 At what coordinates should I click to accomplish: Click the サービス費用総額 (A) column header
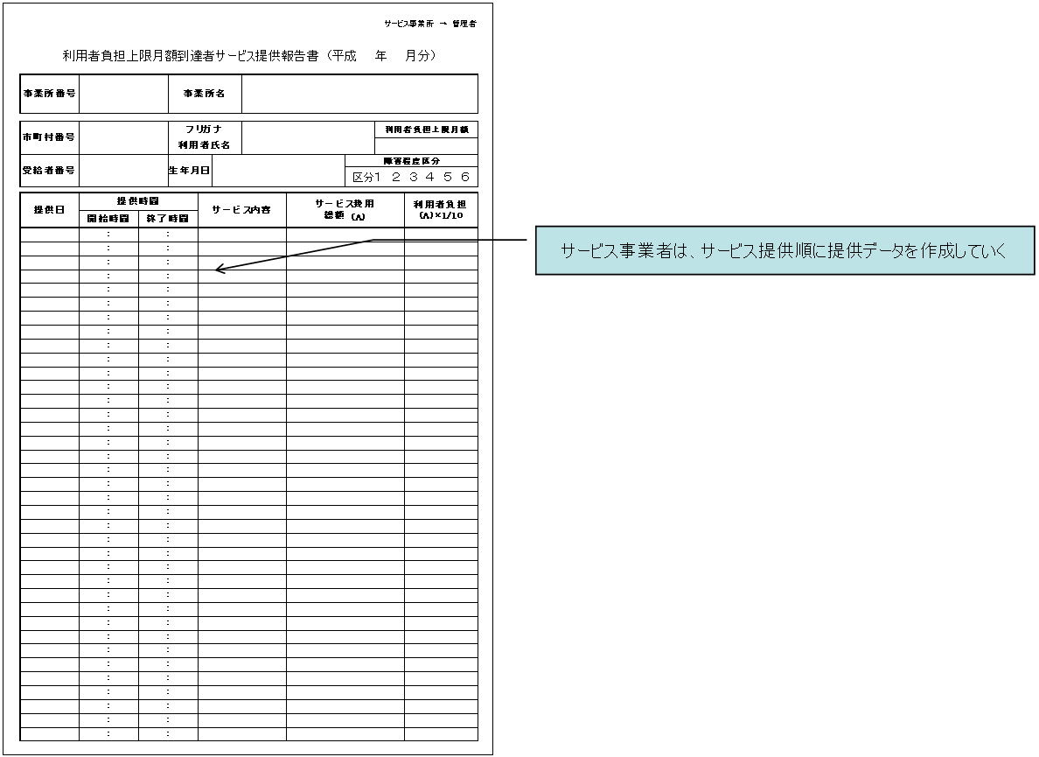pos(345,210)
